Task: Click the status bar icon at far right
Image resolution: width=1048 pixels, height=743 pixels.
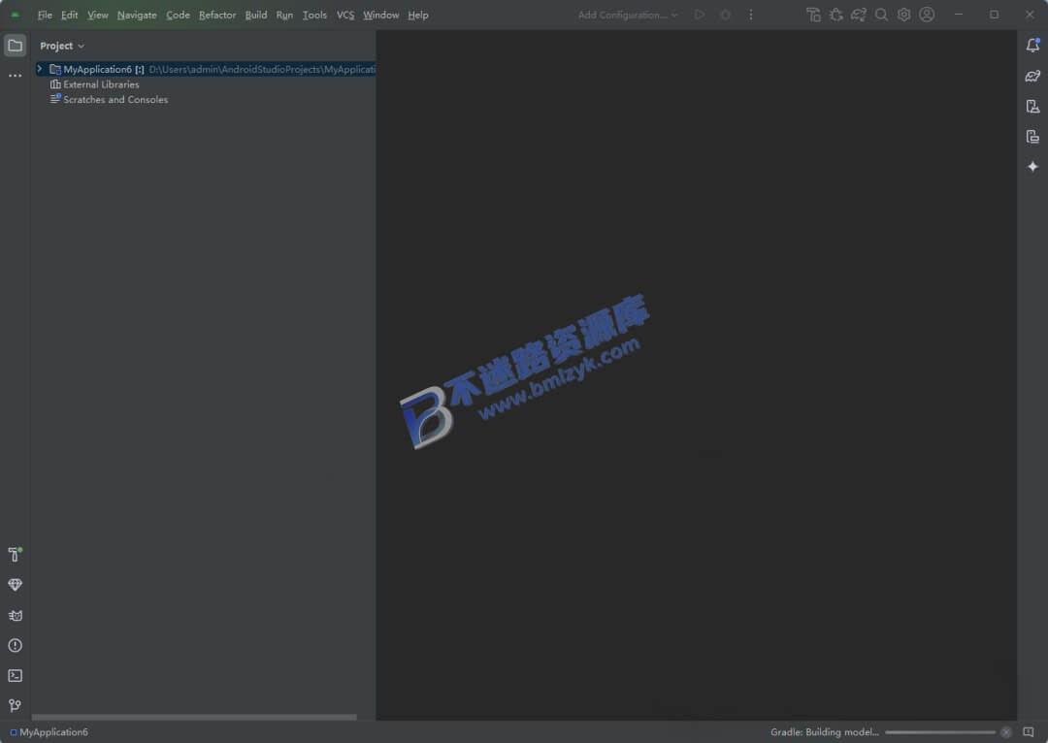Action: 1029,732
